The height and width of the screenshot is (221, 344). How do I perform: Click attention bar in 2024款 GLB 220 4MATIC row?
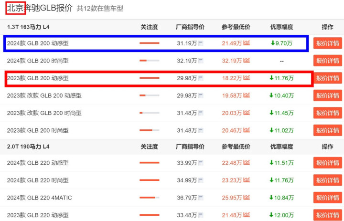(x=150, y=198)
